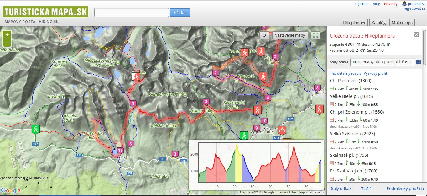Open Tlač detailný rozpis link
427x196 pixels.
coord(345,73)
